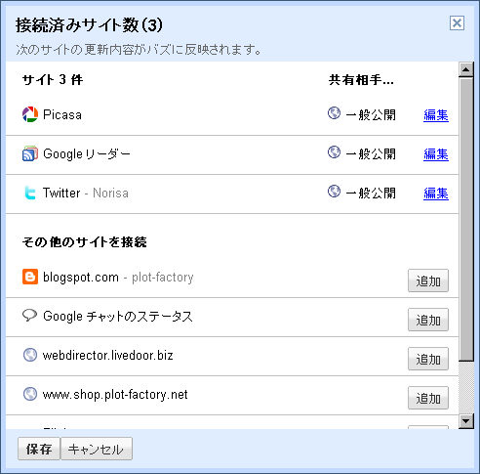Click public globe icon in Twitter row
The image size is (480, 474).
[x=334, y=192]
